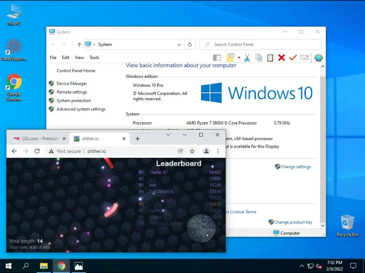Open Windows Start menu
The image size is (365, 273).
[9, 266]
